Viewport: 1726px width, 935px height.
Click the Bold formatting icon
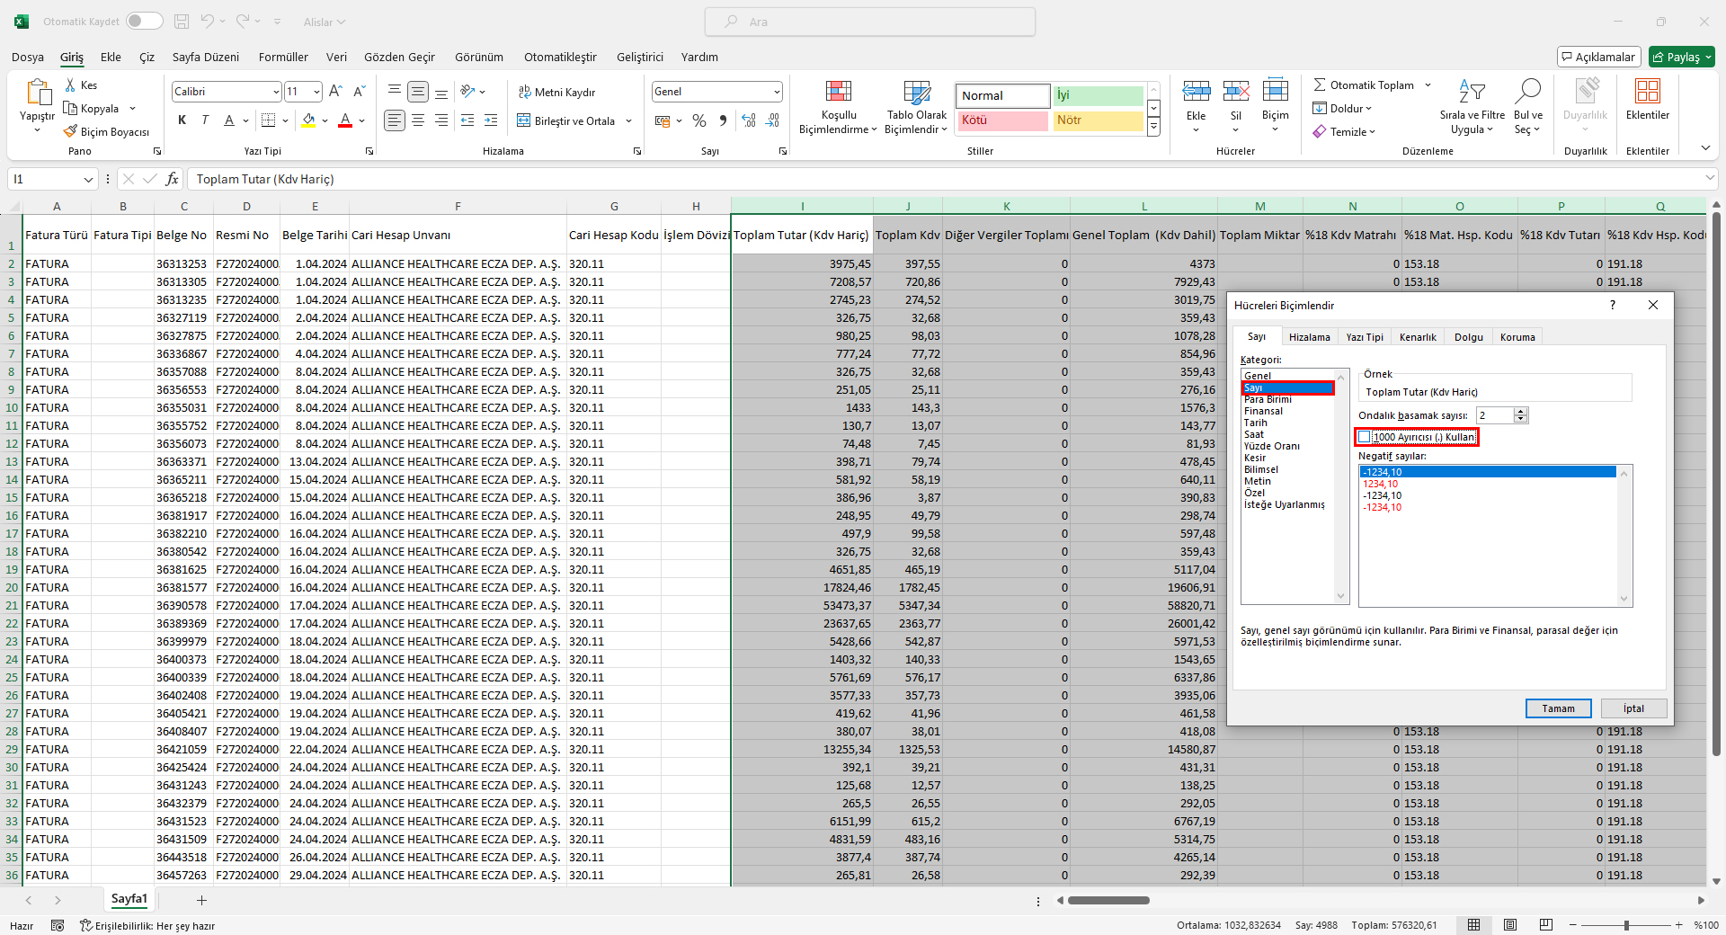click(x=182, y=120)
